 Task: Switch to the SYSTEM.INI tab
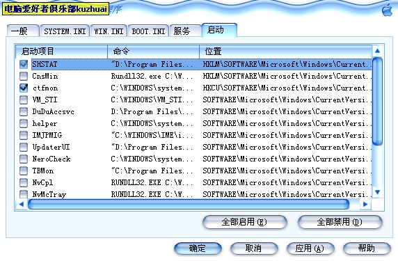[x=65, y=31]
